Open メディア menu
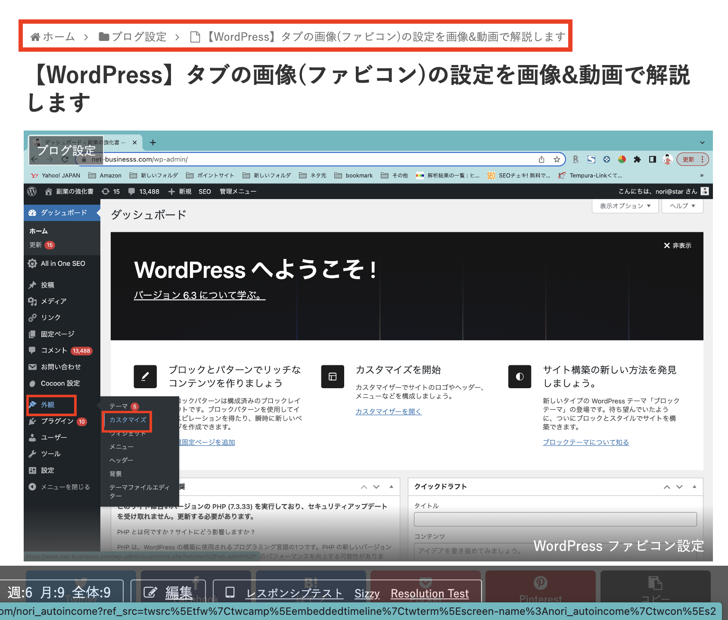 pos(62,301)
